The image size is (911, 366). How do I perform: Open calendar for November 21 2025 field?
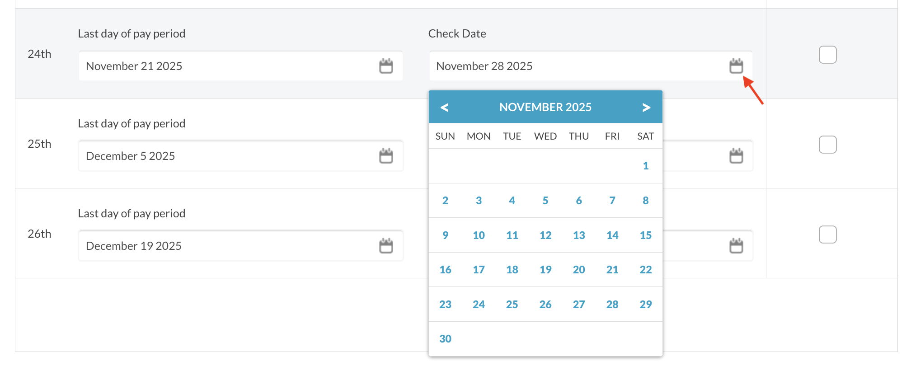[386, 66]
